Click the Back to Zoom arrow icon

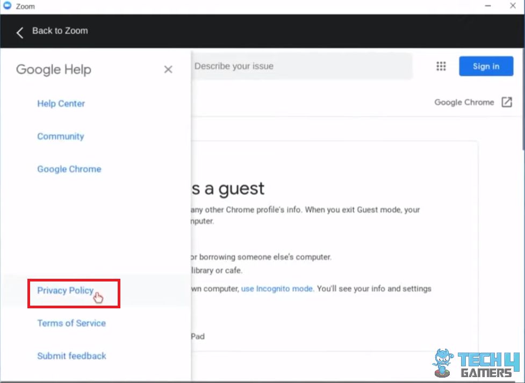[20, 32]
